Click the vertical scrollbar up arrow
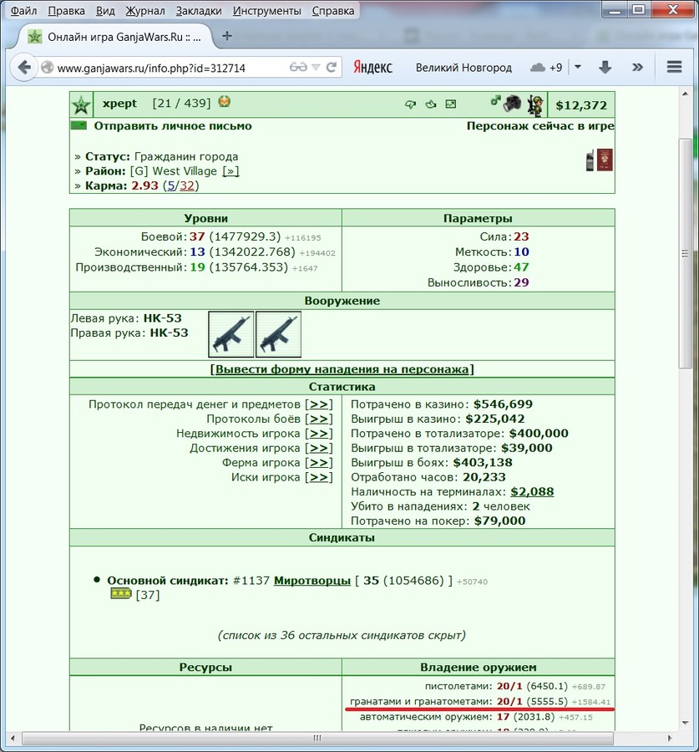 685,94
